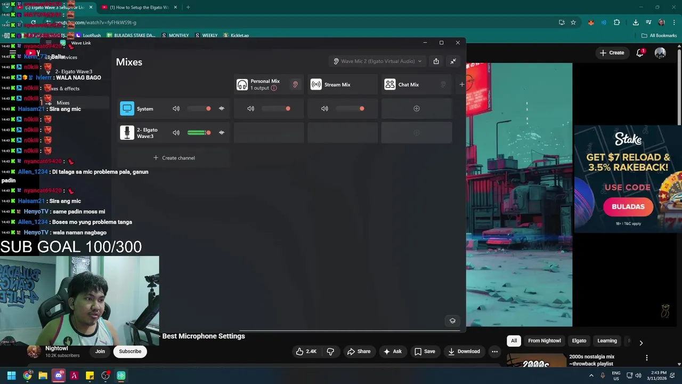Viewport: 682px width, 384px height.
Task: Open YouTube notifications bell
Action: (640, 53)
